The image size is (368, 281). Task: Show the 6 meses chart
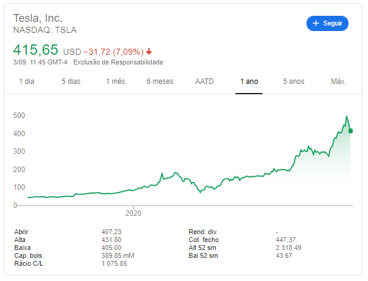pyautogui.click(x=160, y=82)
